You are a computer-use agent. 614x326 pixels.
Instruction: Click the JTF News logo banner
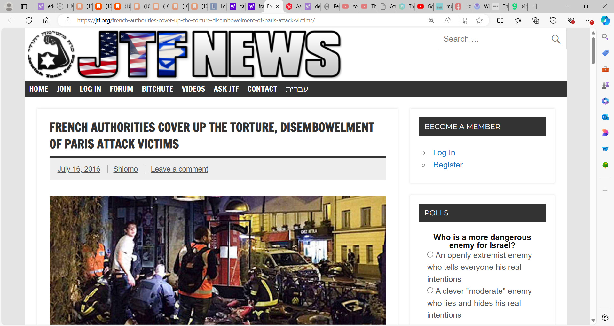click(185, 54)
